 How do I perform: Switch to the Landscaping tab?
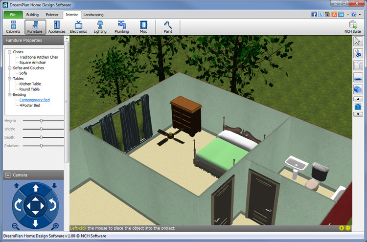(x=93, y=15)
